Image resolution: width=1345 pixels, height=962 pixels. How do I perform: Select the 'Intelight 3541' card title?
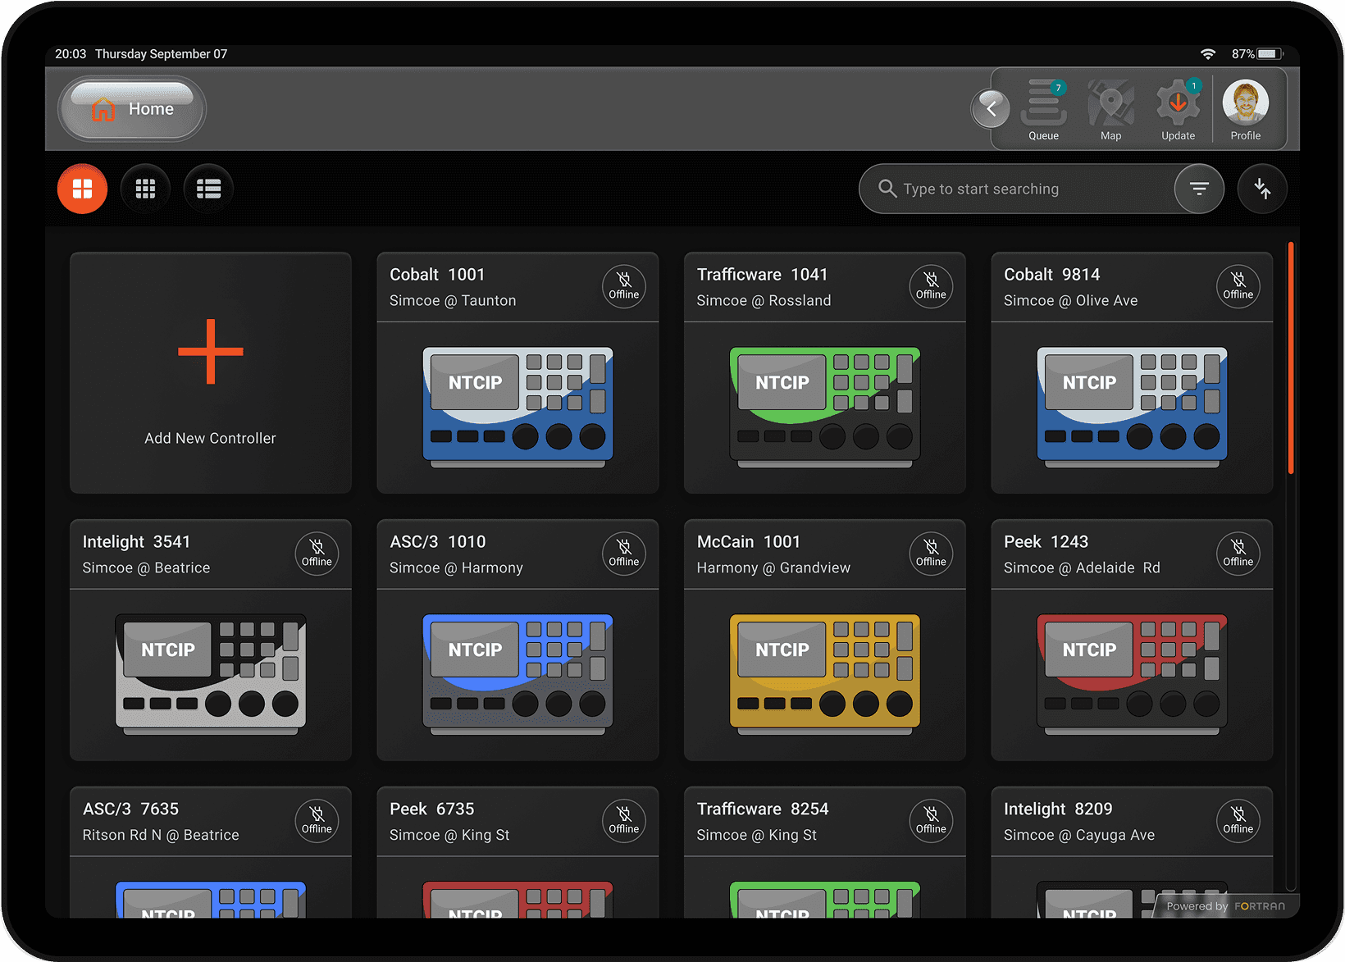(x=136, y=542)
